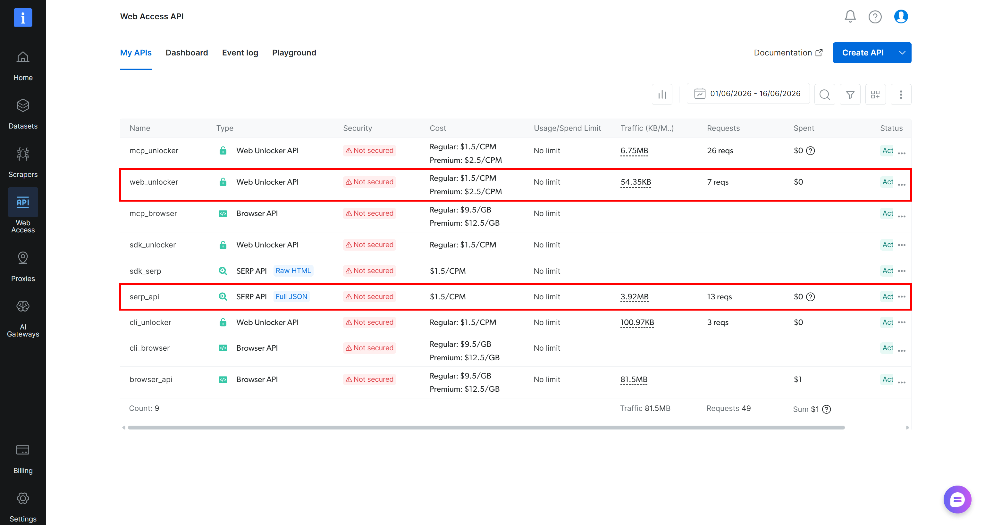The height and width of the screenshot is (525, 985).
Task: Open notifications bell
Action: coord(850,16)
